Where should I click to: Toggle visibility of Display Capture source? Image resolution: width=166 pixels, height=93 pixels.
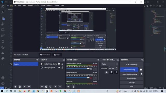[x=59, y=67]
